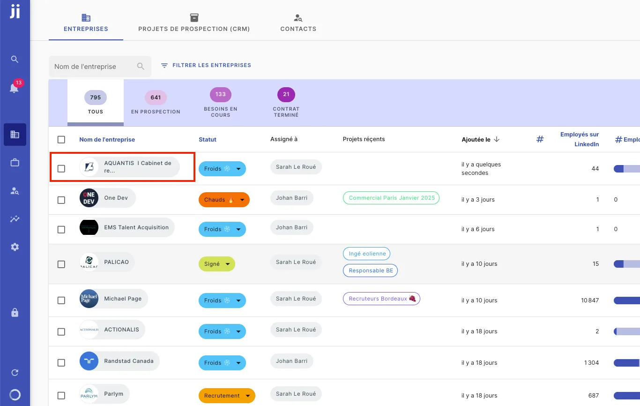Open settings gear in sidebar
The height and width of the screenshot is (406, 640).
click(x=15, y=247)
